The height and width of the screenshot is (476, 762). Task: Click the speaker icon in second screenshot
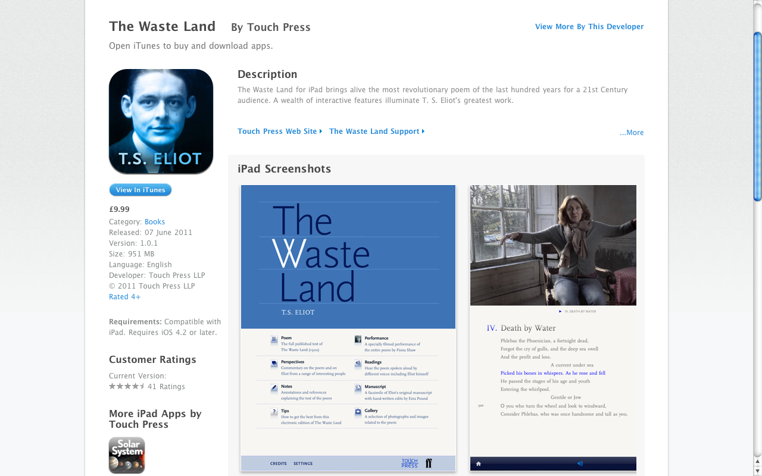coord(580,464)
